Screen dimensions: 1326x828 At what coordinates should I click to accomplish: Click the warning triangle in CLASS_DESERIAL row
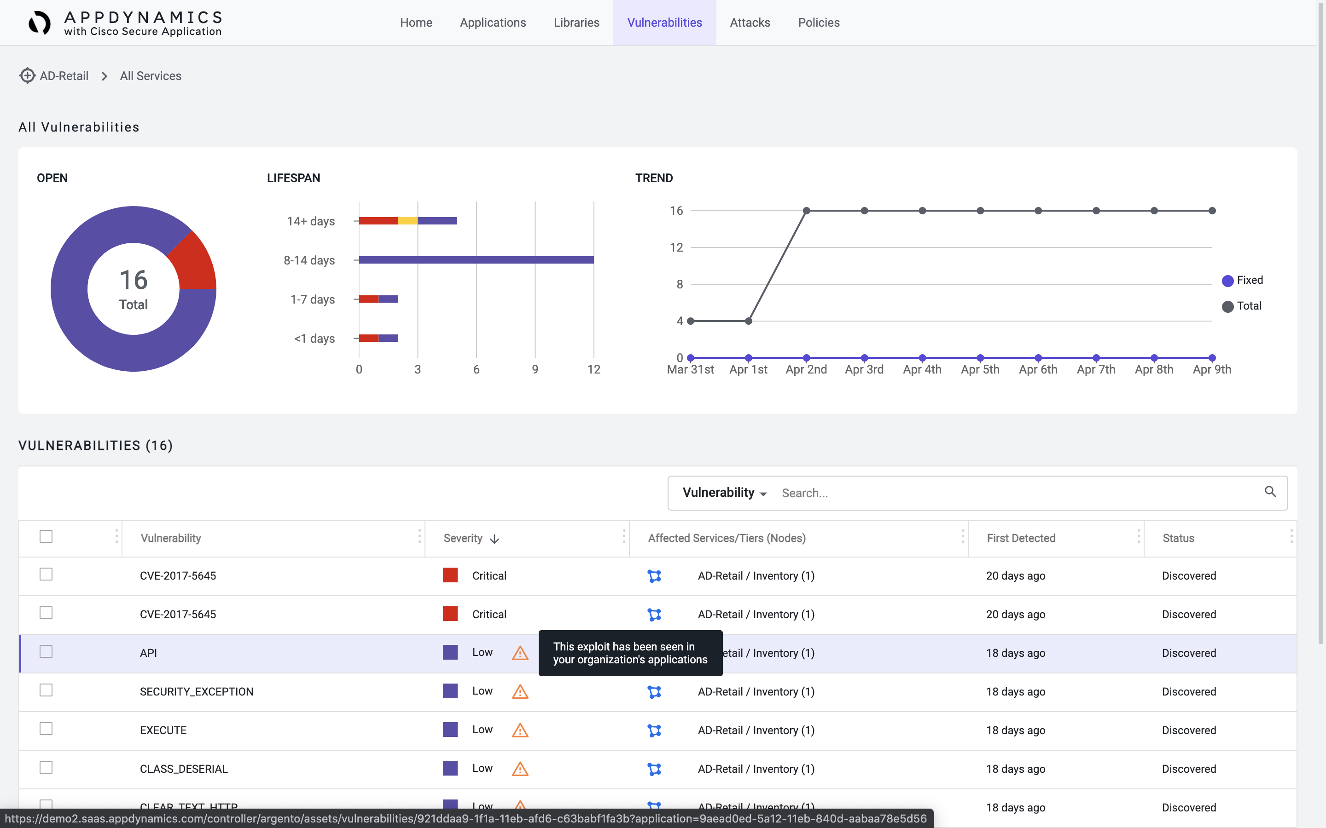click(520, 769)
